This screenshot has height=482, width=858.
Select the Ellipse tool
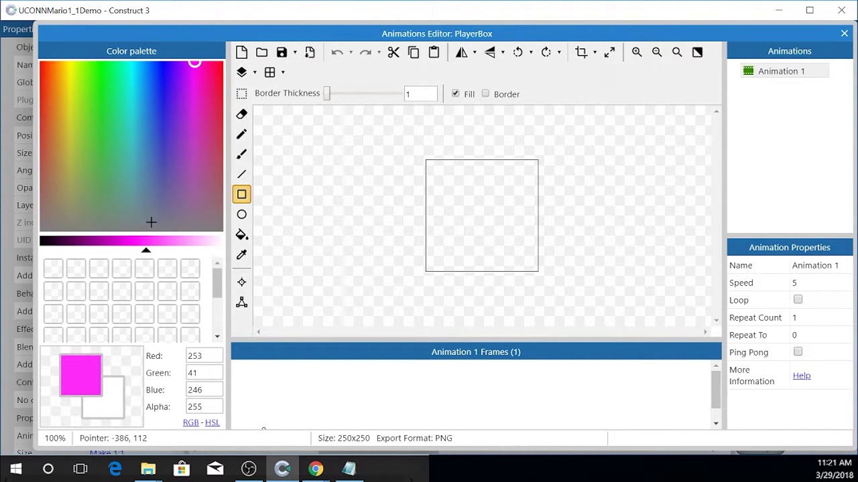click(x=242, y=214)
